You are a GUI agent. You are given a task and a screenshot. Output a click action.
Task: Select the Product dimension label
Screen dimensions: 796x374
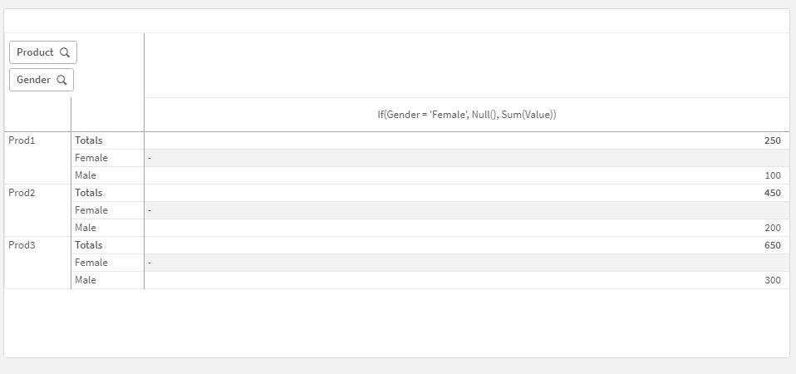[35, 52]
